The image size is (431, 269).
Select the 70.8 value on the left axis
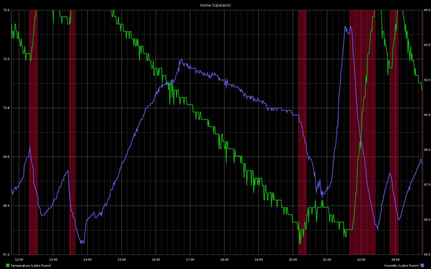6,108
